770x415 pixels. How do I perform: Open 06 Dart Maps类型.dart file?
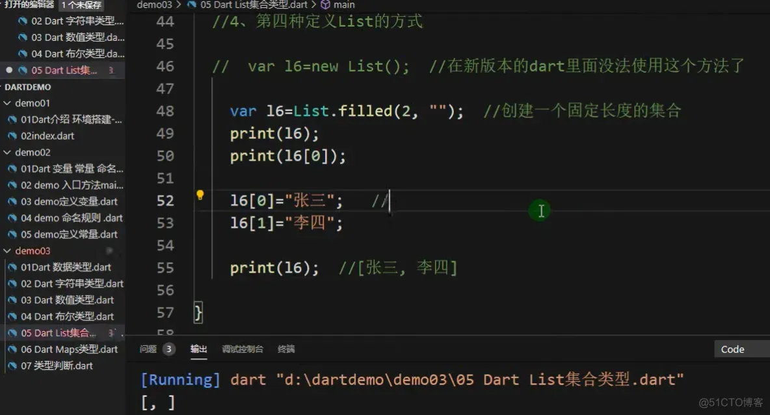[63, 349]
